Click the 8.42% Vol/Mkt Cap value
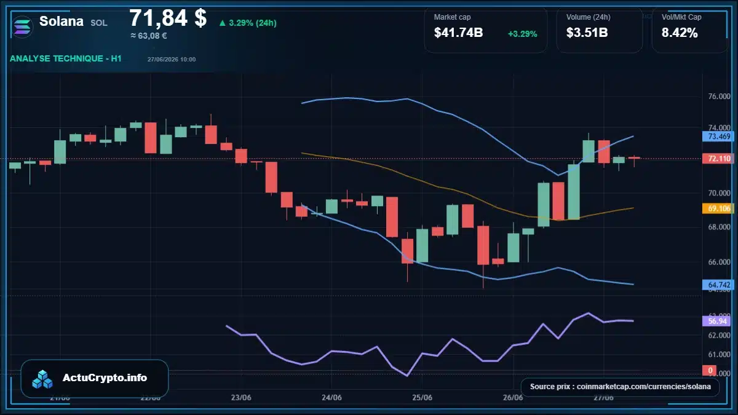The image size is (738, 415). tap(680, 33)
